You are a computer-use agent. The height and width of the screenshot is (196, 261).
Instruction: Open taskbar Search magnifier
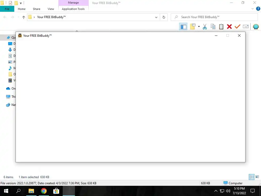[x=18, y=191]
